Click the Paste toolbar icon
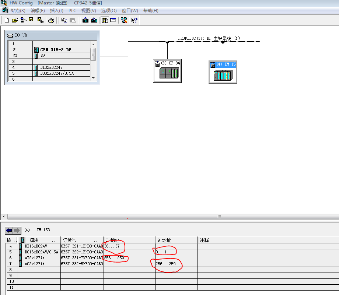The image size is (339, 295). pyautogui.click(x=73, y=20)
